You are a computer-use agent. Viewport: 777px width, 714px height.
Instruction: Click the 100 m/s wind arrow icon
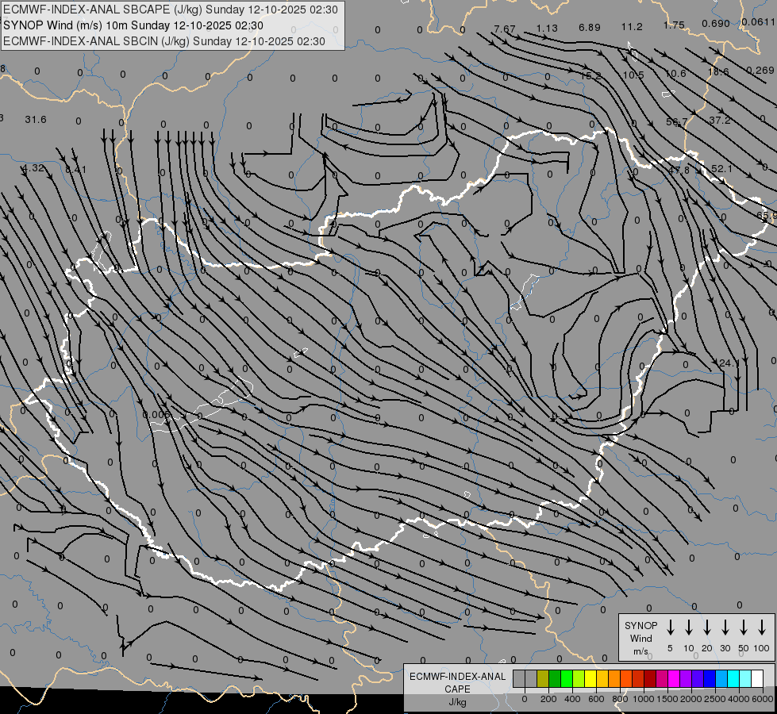point(762,628)
